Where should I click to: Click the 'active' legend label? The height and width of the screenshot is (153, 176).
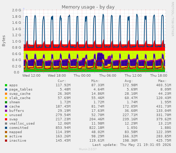point(16,136)
